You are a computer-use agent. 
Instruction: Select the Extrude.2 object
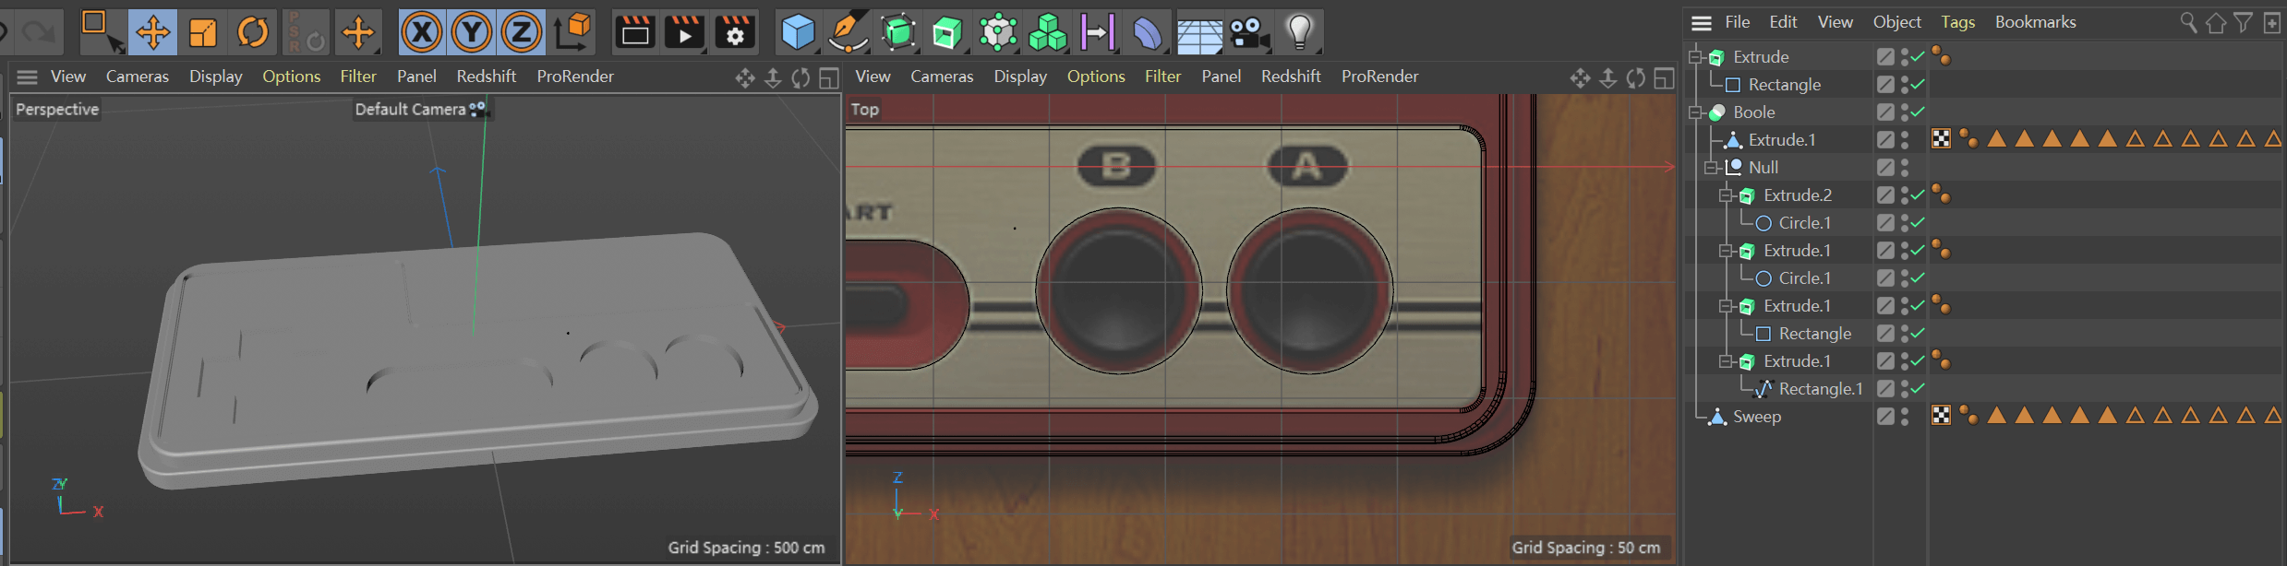[1797, 195]
